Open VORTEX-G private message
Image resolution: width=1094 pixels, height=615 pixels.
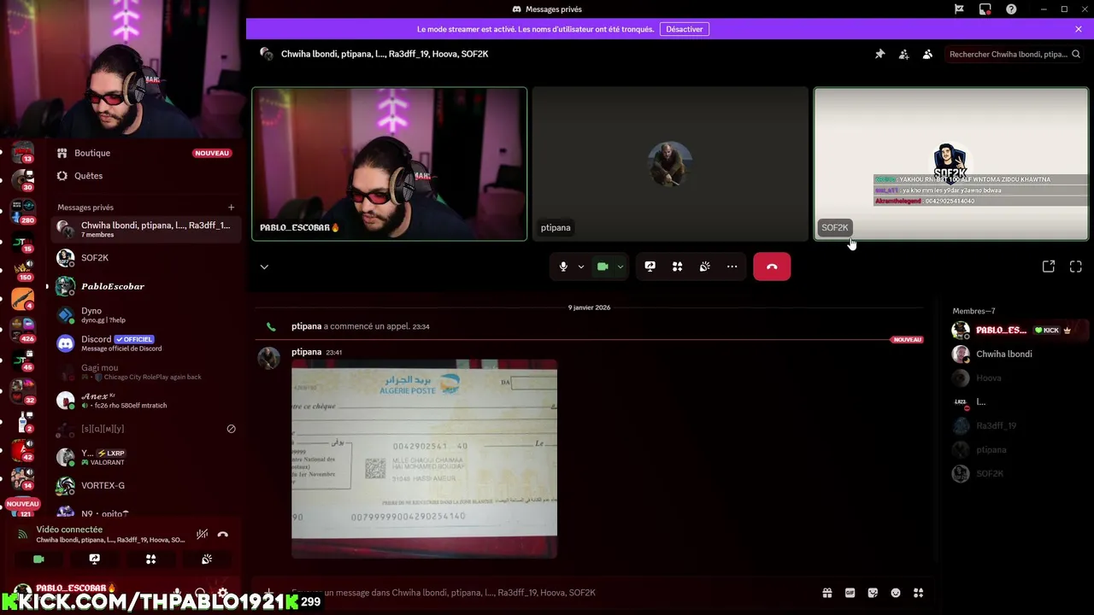pos(146,485)
